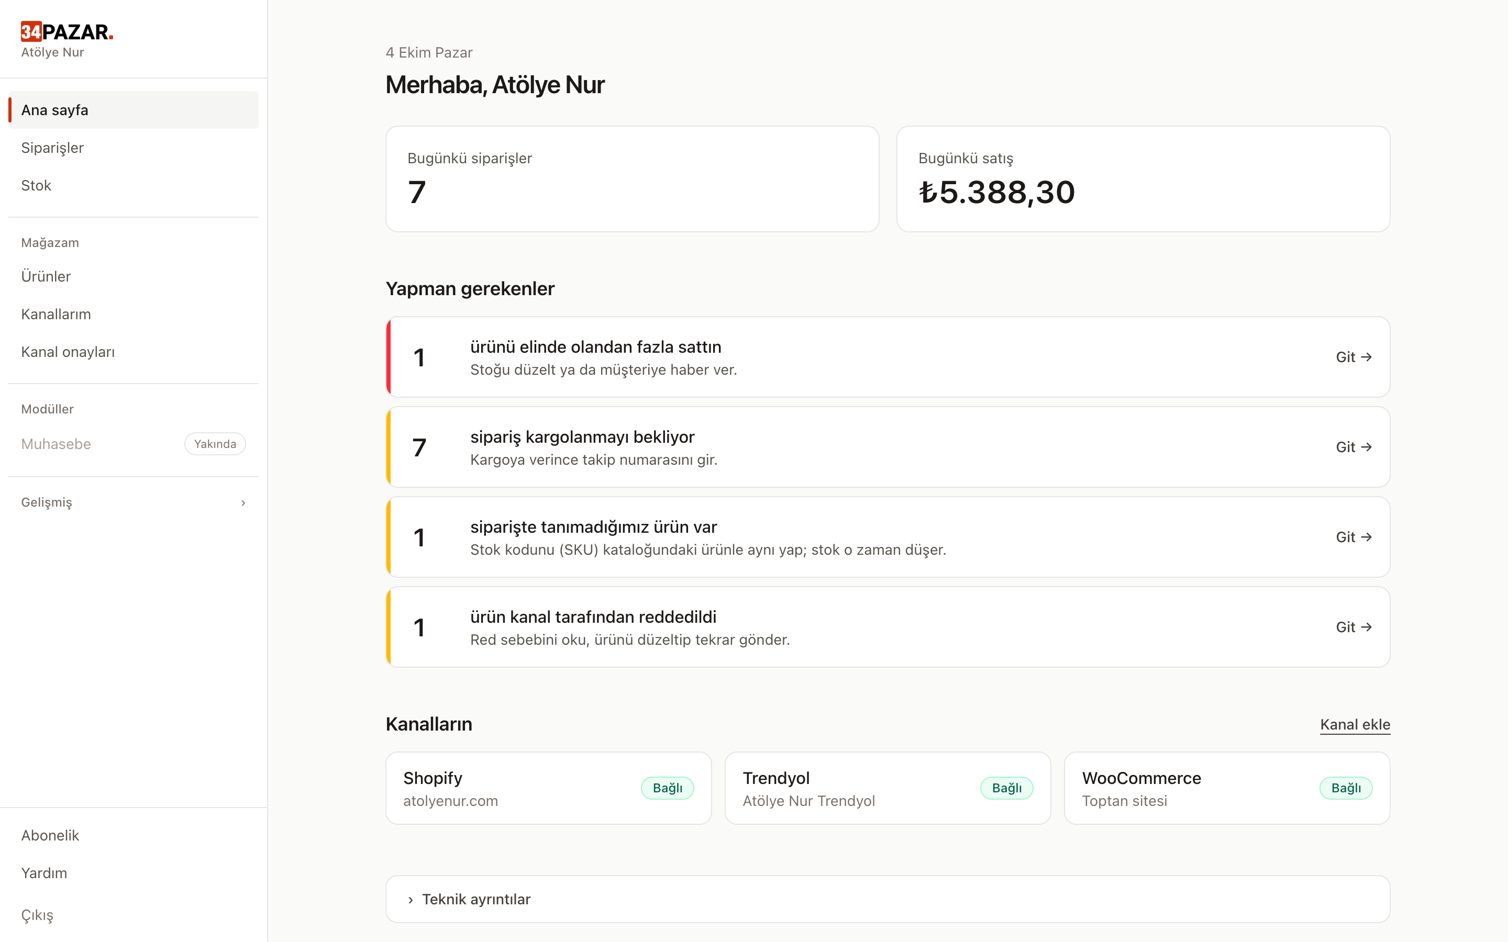Expand the Gelişmiş sidebar section chevron
The image size is (1508, 942).
pyautogui.click(x=243, y=503)
